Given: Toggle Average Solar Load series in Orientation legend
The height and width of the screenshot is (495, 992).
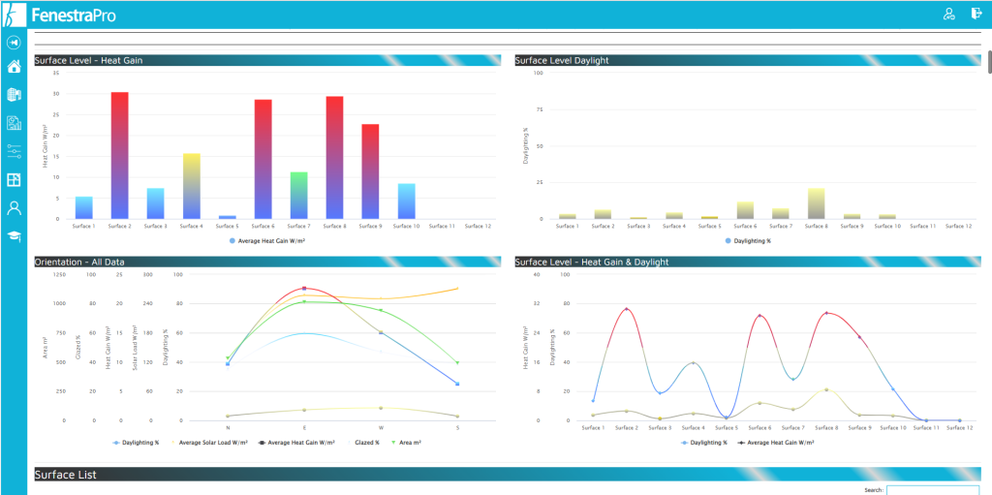Looking at the screenshot, I should coord(210,442).
